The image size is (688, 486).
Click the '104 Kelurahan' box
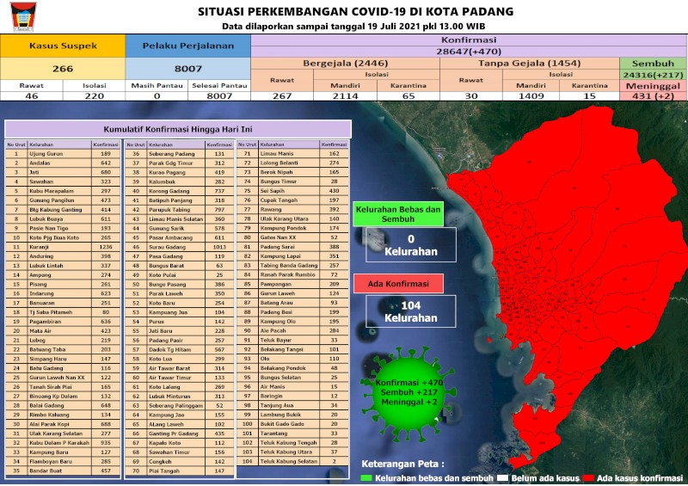(x=411, y=311)
